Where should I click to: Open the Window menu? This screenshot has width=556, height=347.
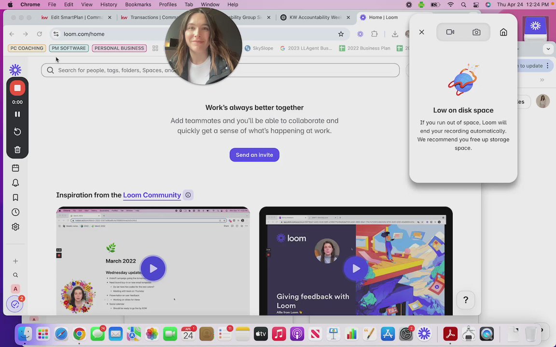(210, 5)
